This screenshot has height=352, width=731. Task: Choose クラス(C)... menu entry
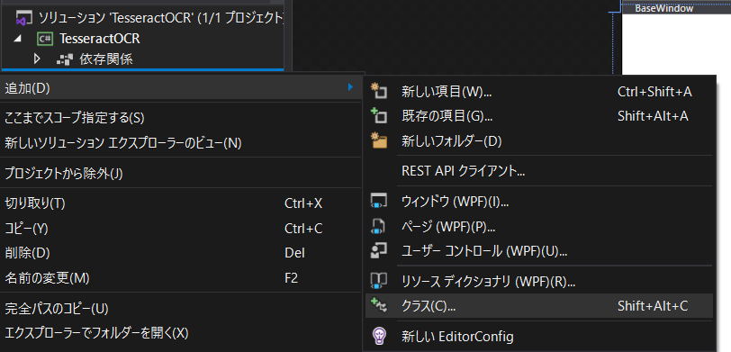pos(539,306)
